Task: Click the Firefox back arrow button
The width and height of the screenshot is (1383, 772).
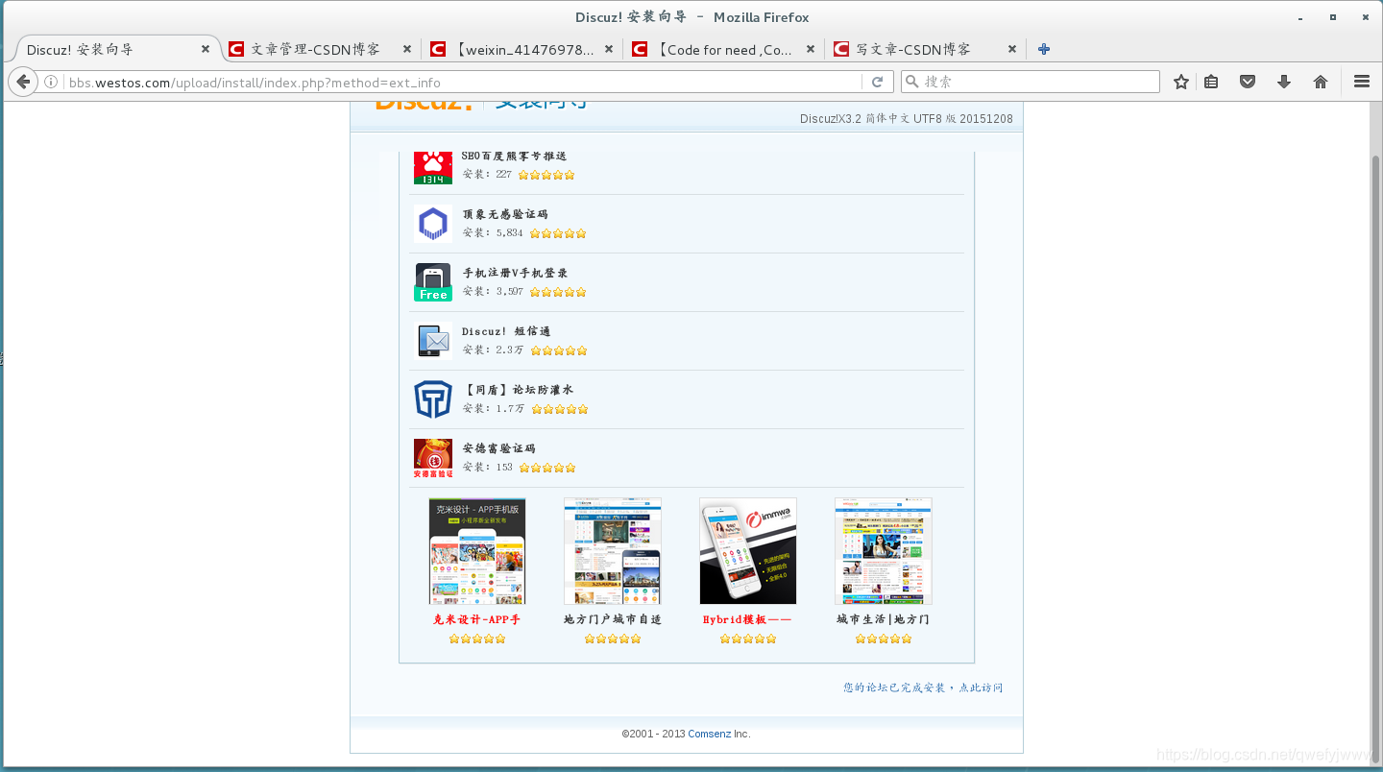Action: (24, 82)
